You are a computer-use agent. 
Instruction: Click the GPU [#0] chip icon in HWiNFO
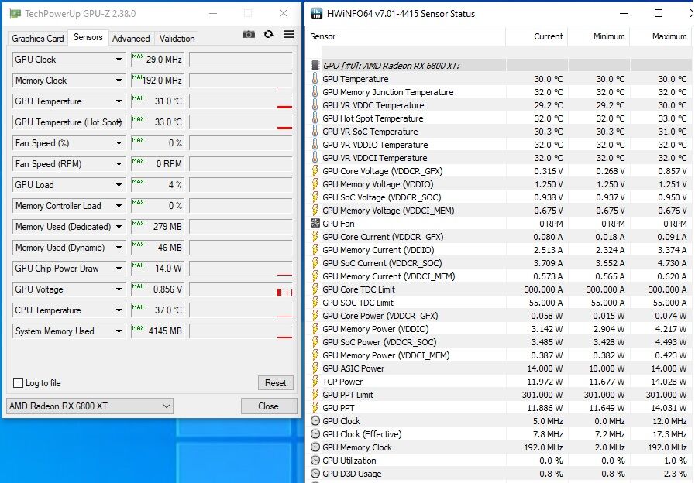coord(315,66)
